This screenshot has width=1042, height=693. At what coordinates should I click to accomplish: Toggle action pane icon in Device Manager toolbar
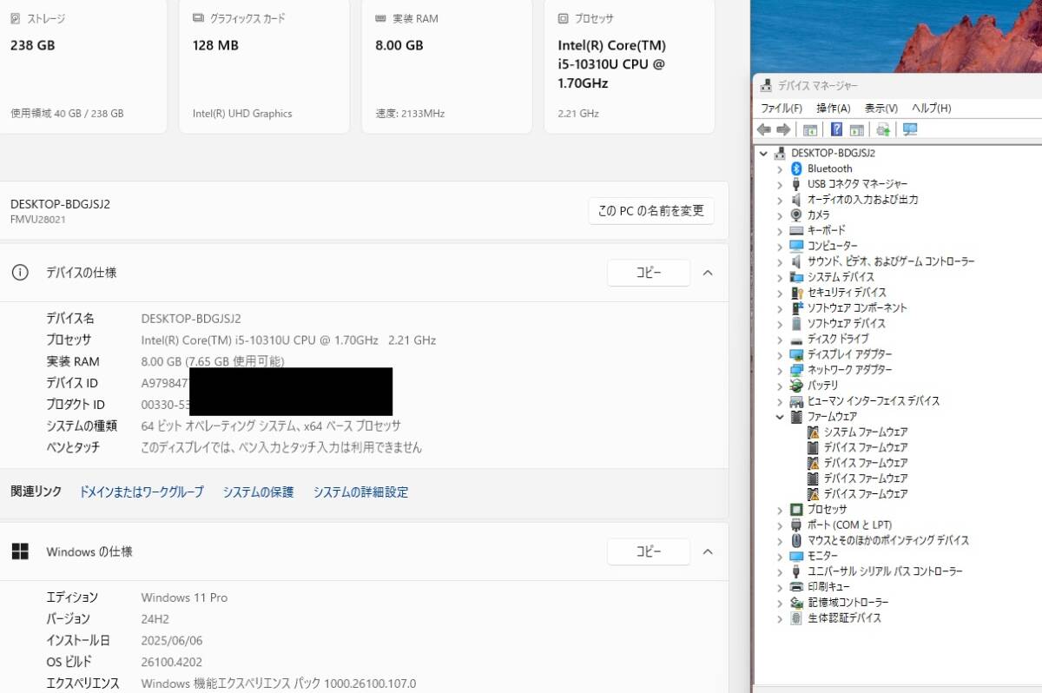click(856, 129)
